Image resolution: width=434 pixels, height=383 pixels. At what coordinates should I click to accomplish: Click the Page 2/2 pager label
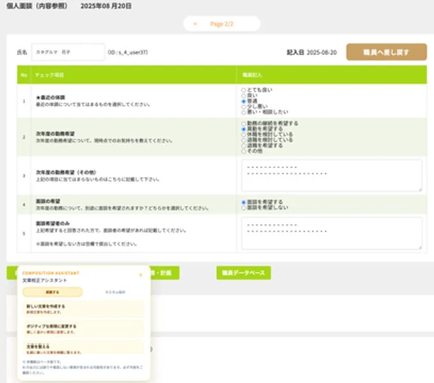point(221,24)
